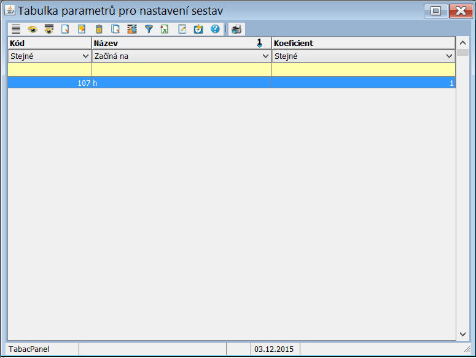The image size is (476, 358).
Task: Click the eye with lines toolbar icon
Action: pos(49,29)
